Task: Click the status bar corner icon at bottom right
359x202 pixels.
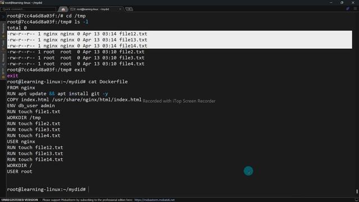Action: tap(356, 200)
